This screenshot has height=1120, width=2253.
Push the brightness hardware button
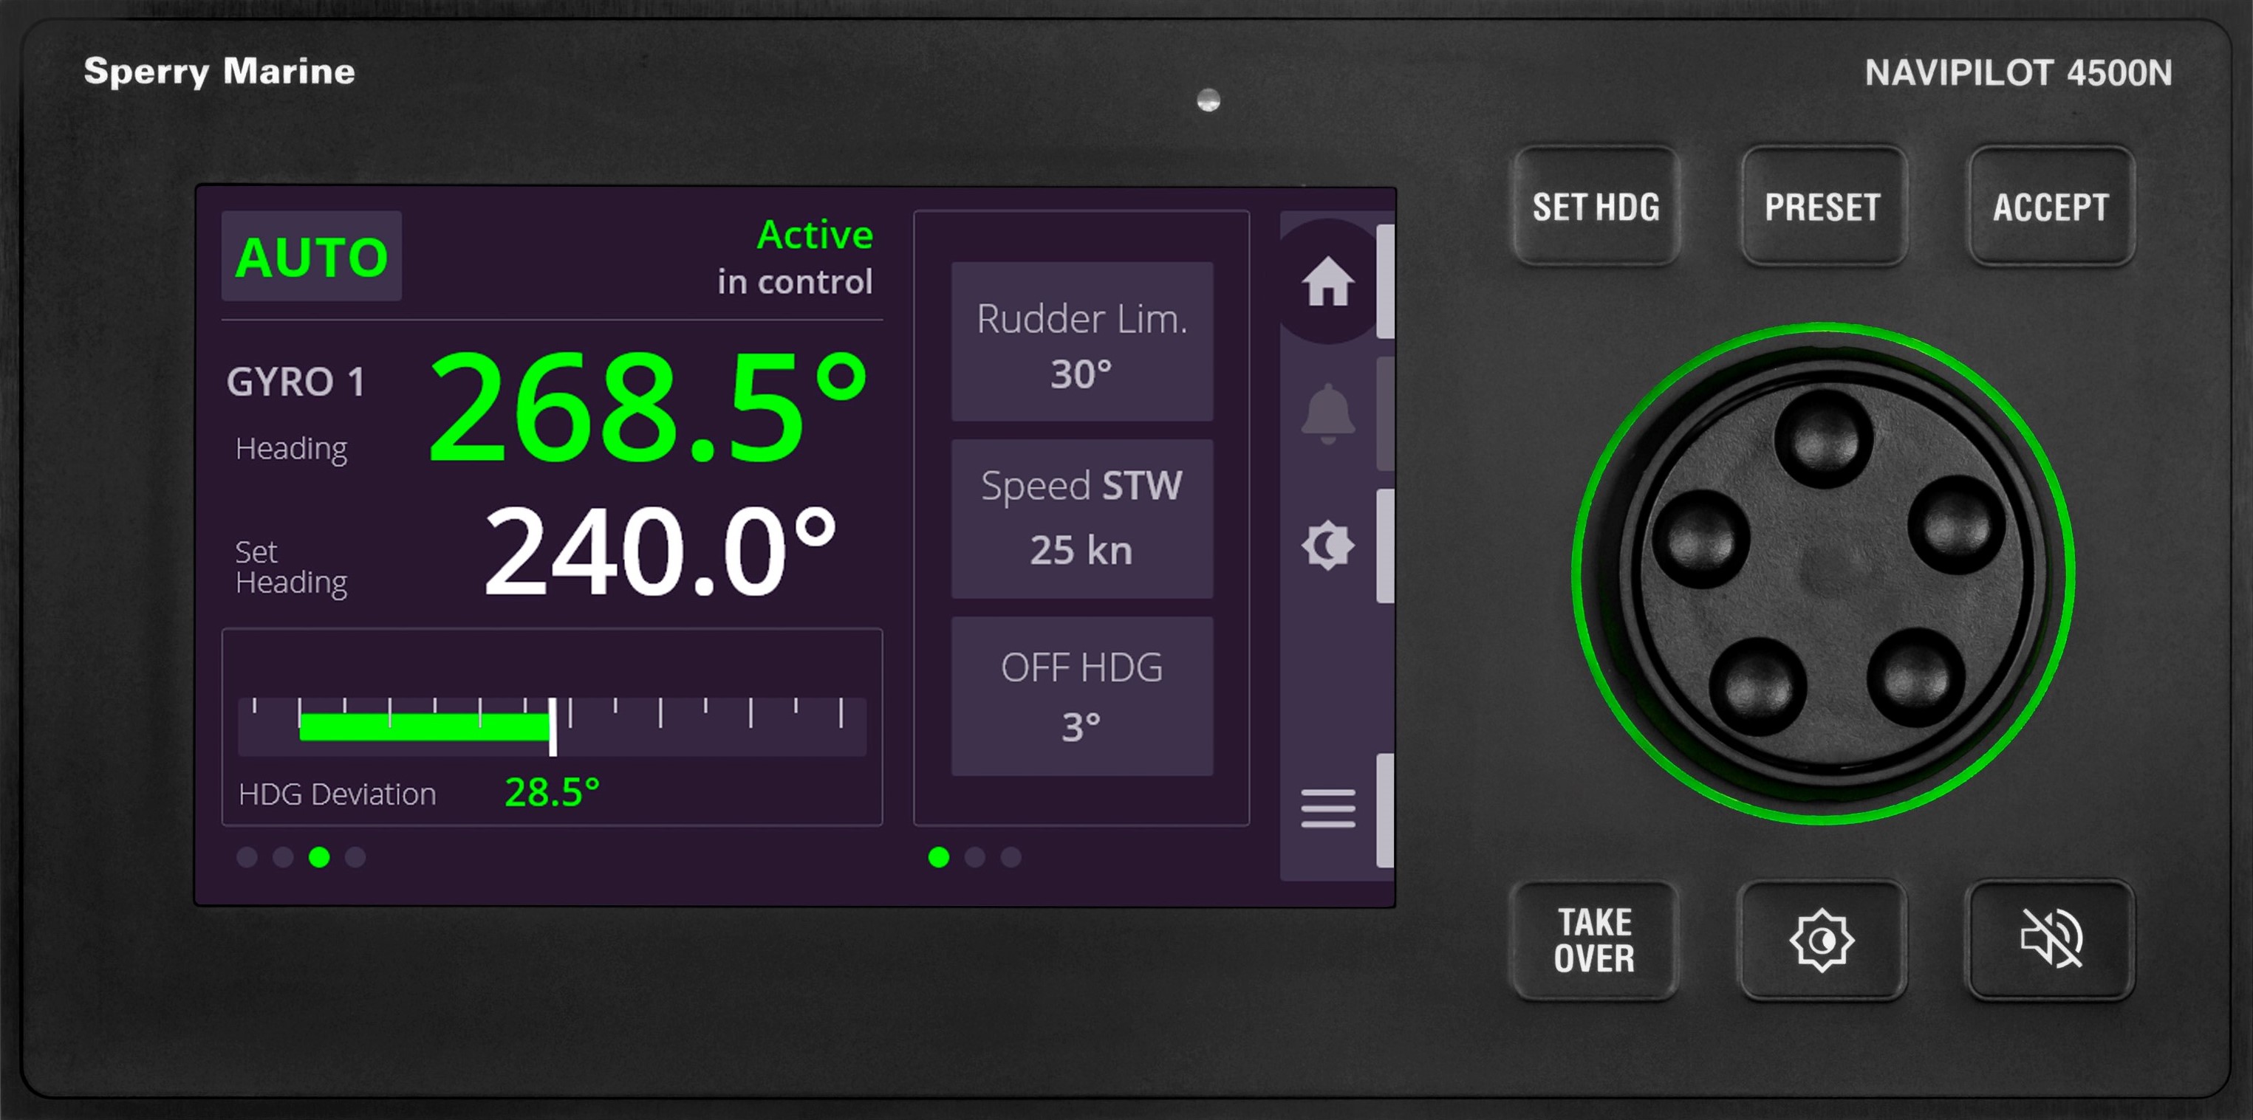[x=1822, y=941]
